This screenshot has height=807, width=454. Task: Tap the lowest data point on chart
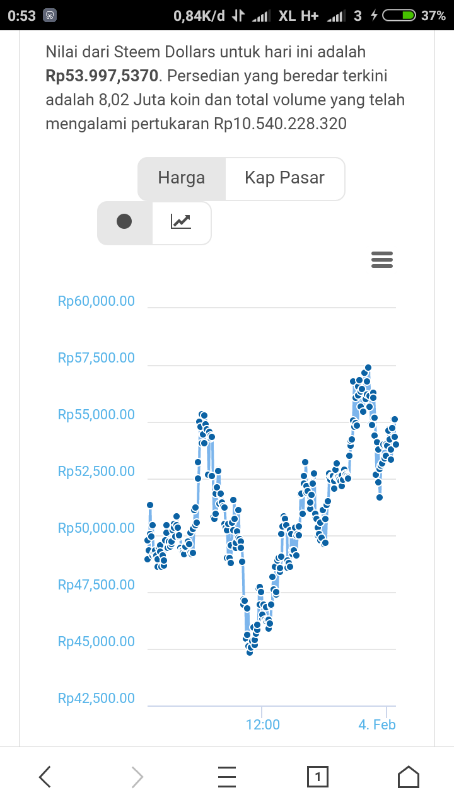pos(250,653)
